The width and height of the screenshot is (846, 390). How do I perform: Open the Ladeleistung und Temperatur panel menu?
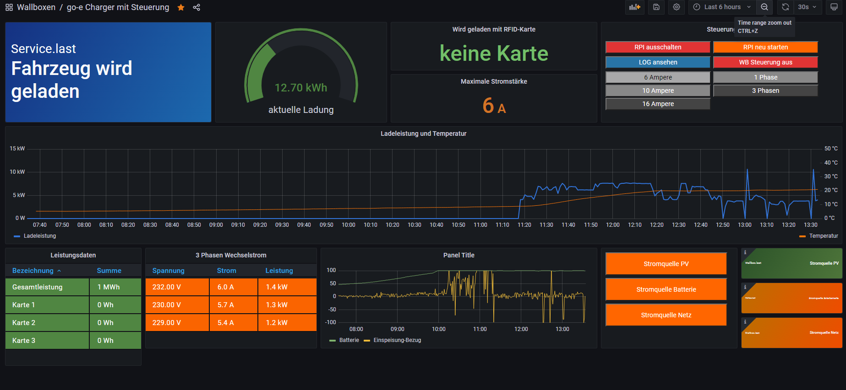(423, 134)
